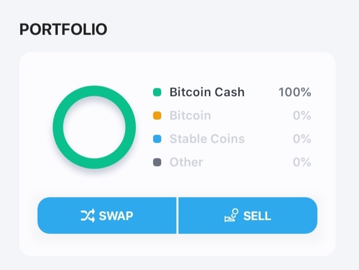Click the 0% value beside Stable Coins
359x270 pixels.
[x=302, y=139]
